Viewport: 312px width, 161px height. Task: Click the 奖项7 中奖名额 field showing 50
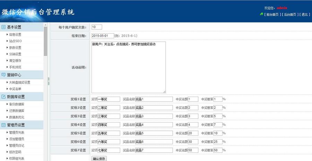coord(193,150)
